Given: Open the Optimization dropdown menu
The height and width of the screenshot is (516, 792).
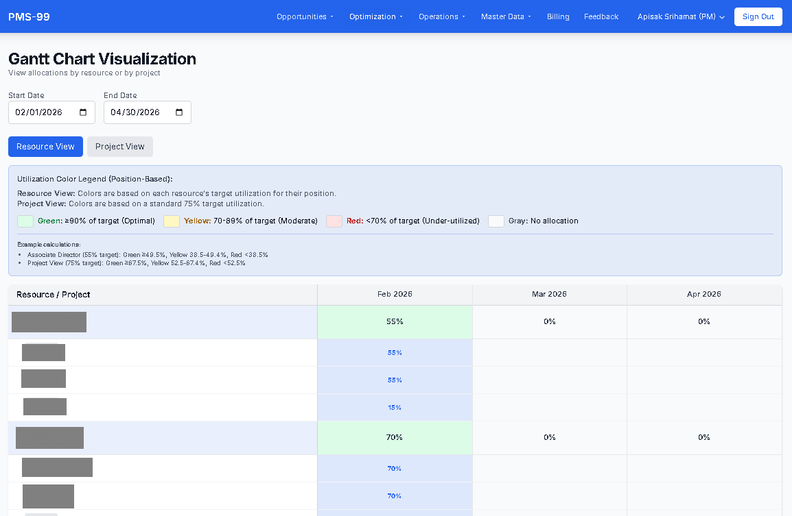Looking at the screenshot, I should tap(375, 16).
